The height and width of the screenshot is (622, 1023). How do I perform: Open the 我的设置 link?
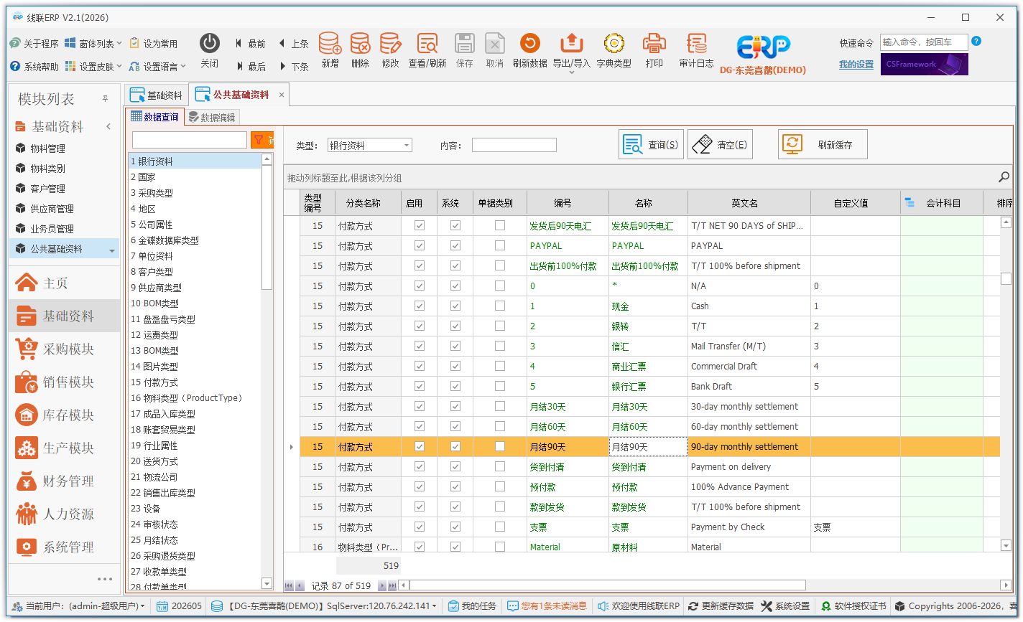[x=856, y=65]
